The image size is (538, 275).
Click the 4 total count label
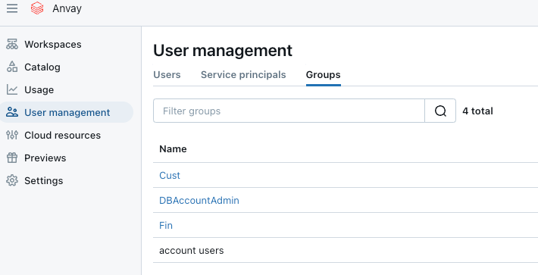click(x=477, y=111)
